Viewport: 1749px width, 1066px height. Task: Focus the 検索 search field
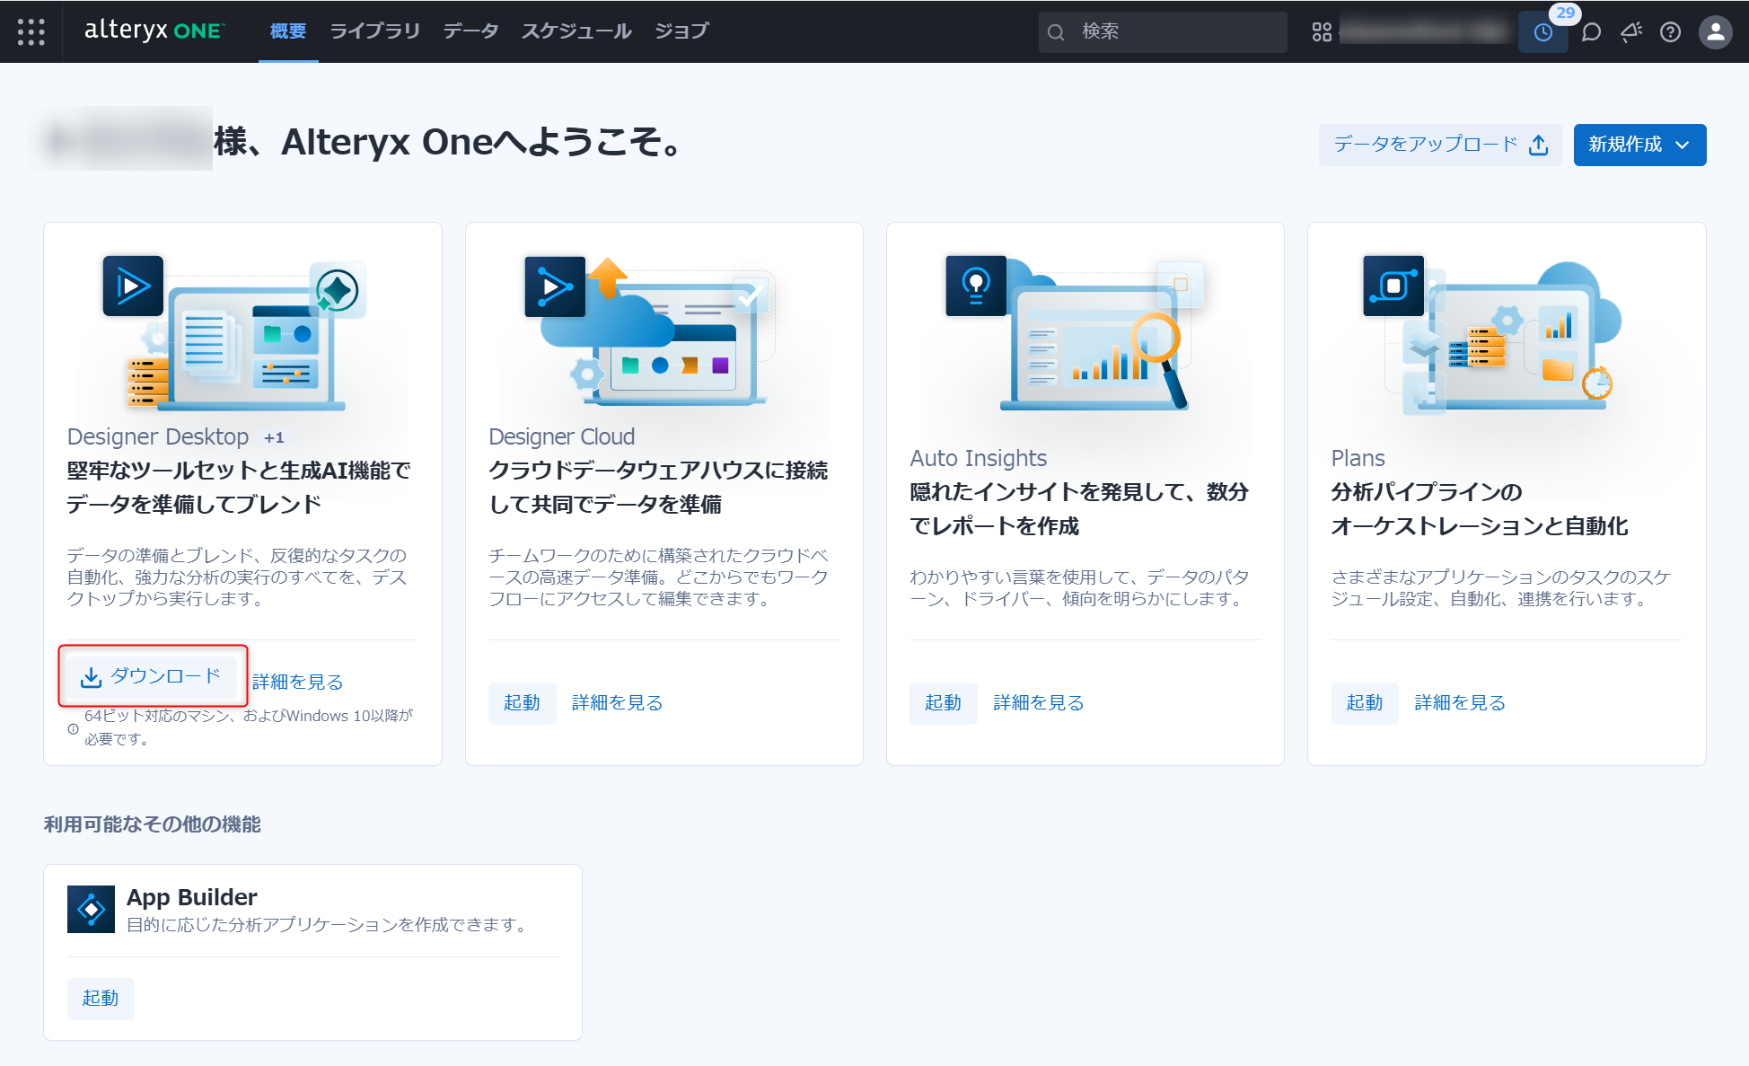[x=1163, y=32]
